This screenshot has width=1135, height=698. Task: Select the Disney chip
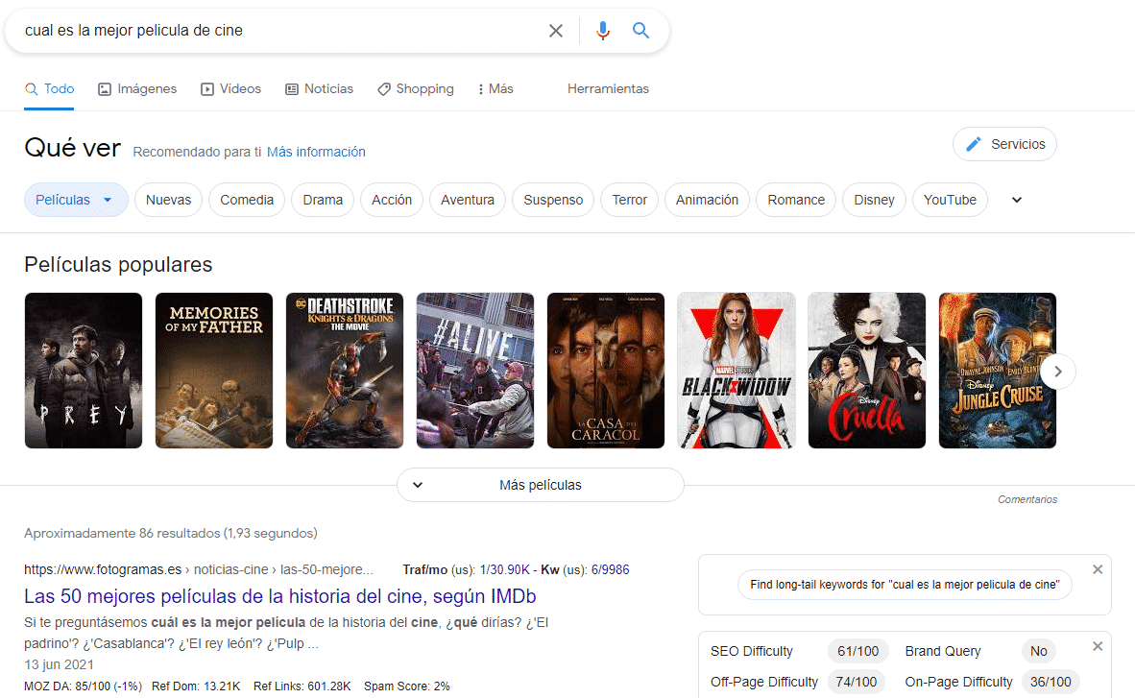[x=875, y=200]
